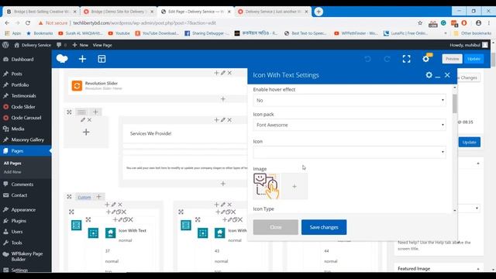
Task: Click View Page in admin bar
Action: coord(102,45)
